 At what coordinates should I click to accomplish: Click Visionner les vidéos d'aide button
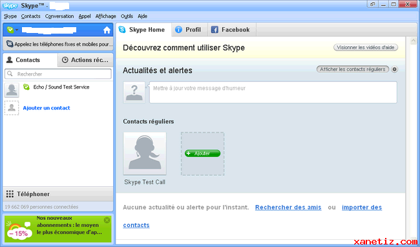366,47
